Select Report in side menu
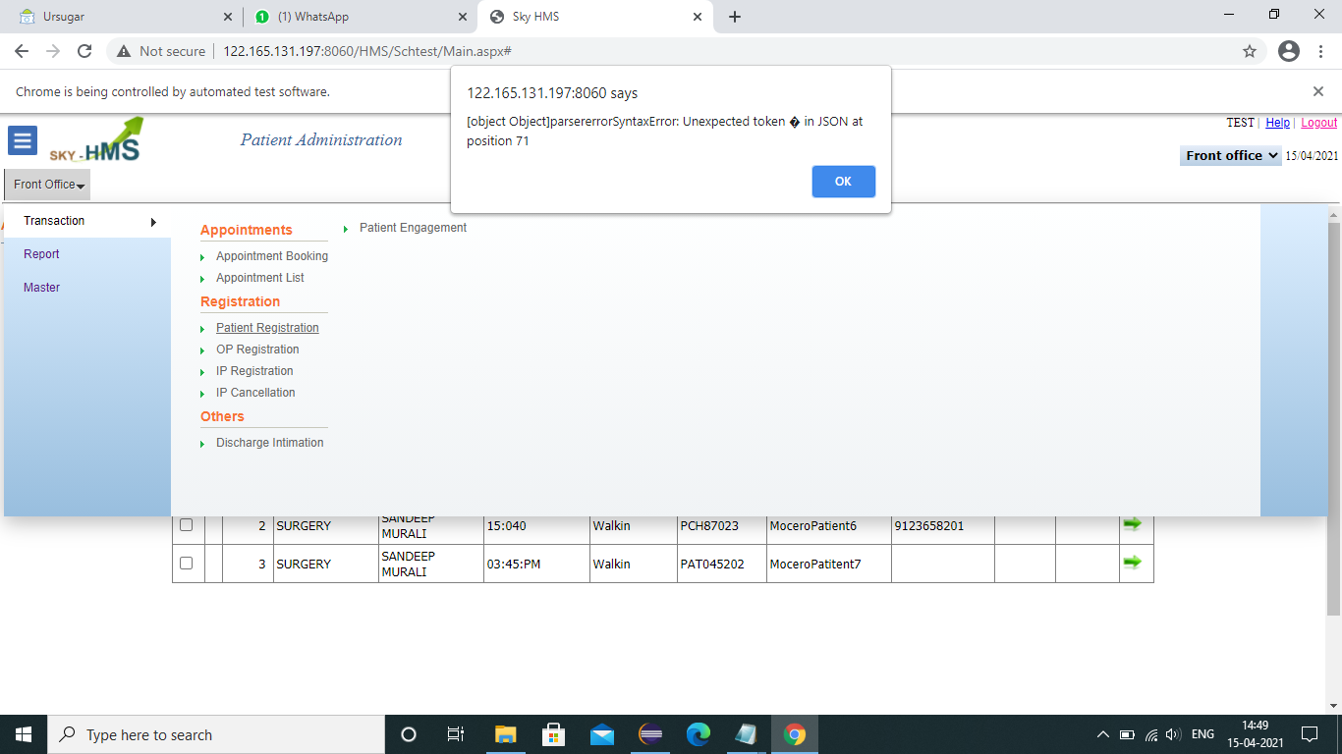Screen dimensions: 1342x754 coord(42,254)
